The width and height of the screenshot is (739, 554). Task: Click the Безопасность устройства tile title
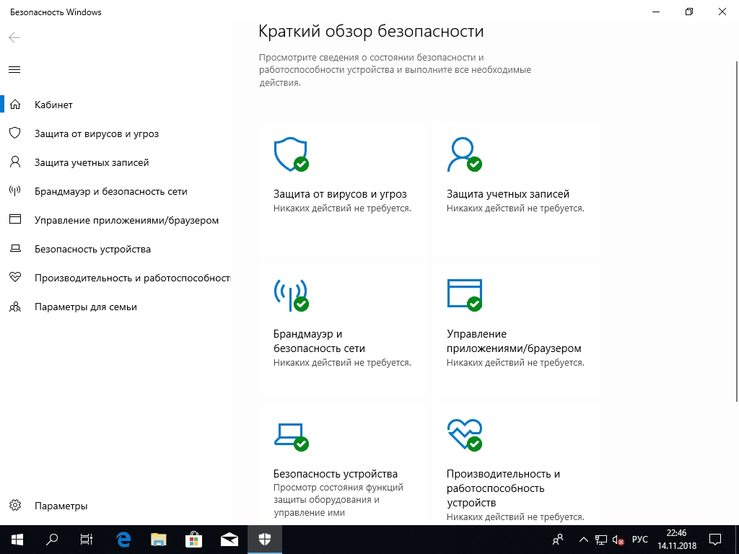335,473
